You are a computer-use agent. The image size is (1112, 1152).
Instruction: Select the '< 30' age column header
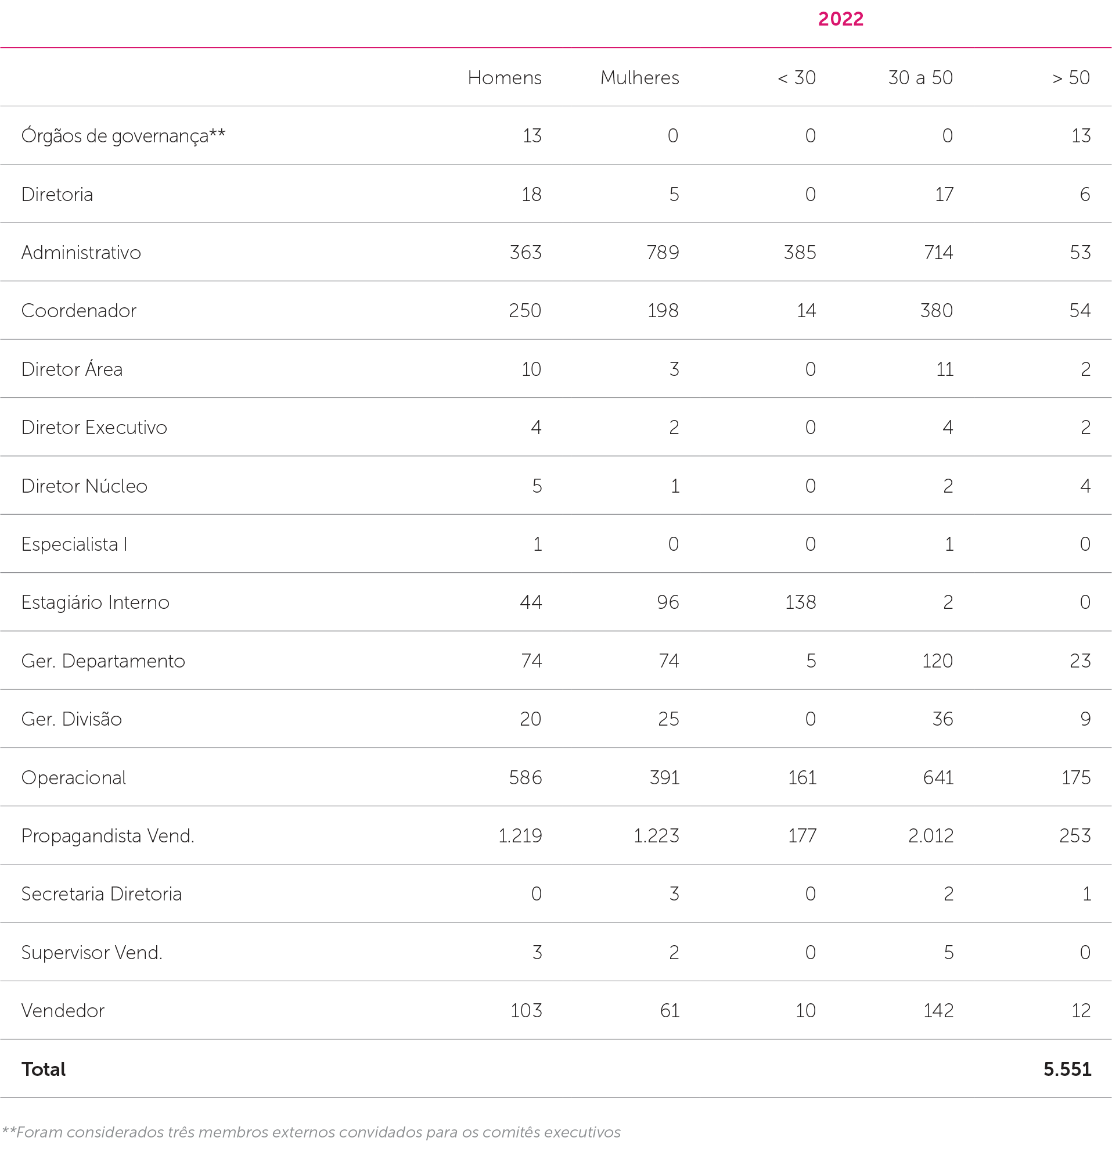point(796,78)
